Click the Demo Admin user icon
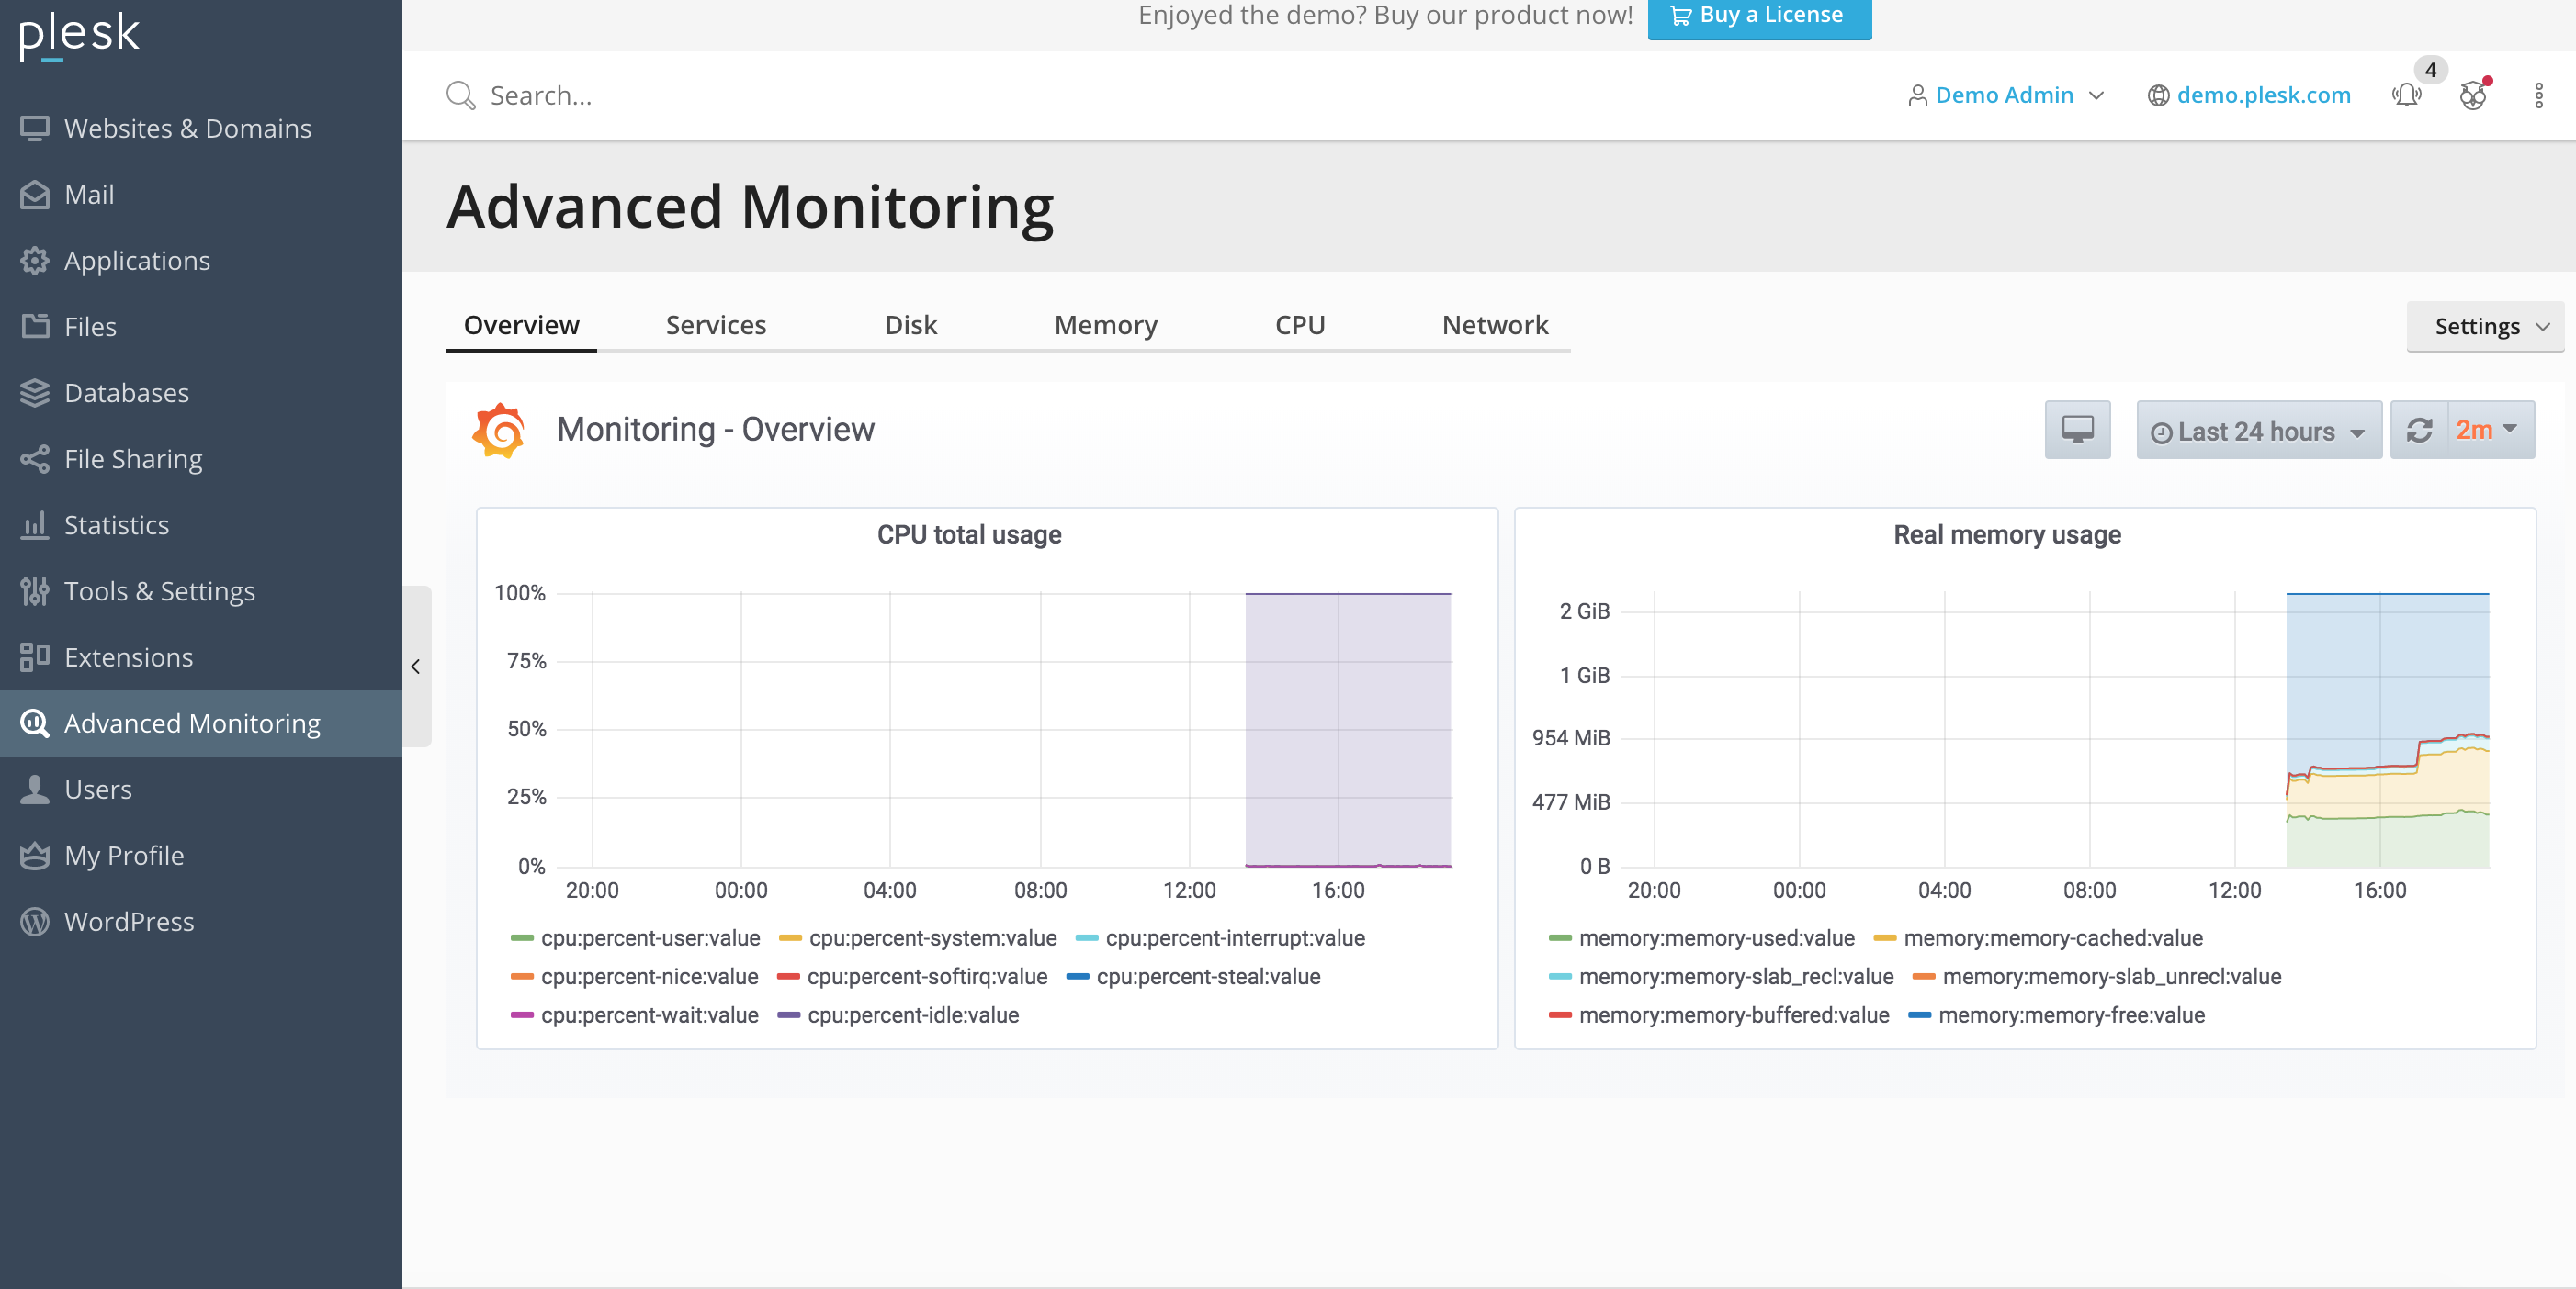Viewport: 2576px width, 1289px height. tap(1917, 95)
